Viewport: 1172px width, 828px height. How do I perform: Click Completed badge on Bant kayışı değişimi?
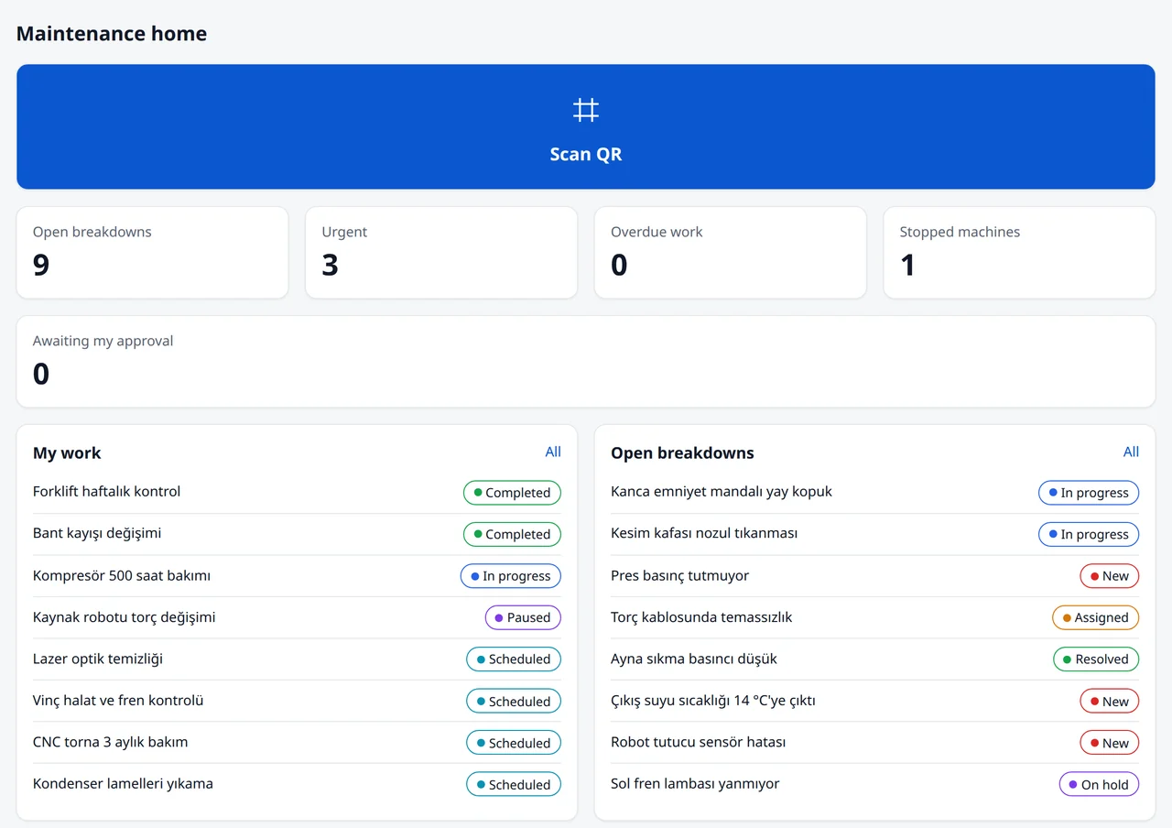coord(512,534)
